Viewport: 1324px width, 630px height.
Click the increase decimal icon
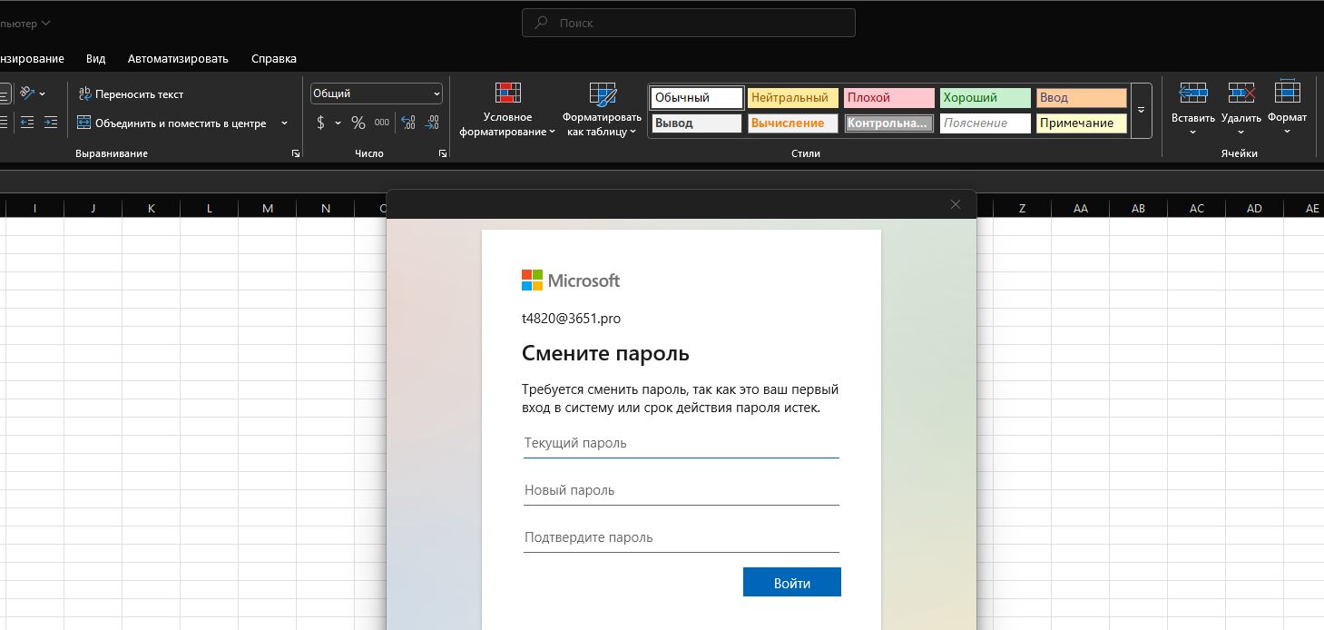[x=408, y=123]
